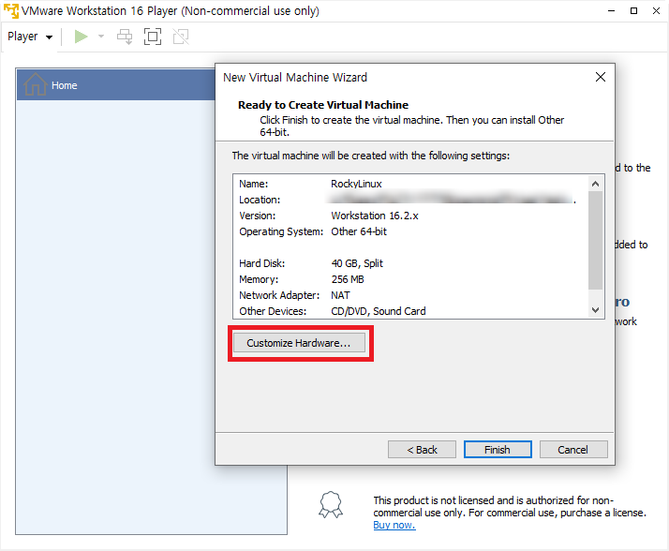Follow the Buy now link
This screenshot has width=669, height=551.
(394, 525)
